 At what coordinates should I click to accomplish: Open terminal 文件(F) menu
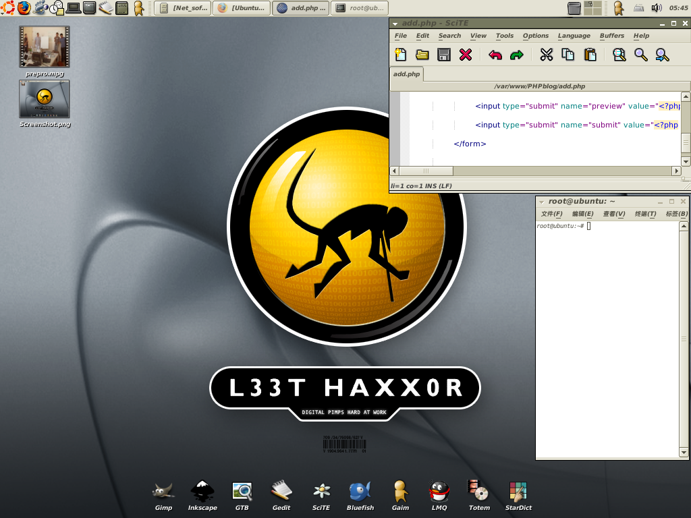(x=551, y=214)
